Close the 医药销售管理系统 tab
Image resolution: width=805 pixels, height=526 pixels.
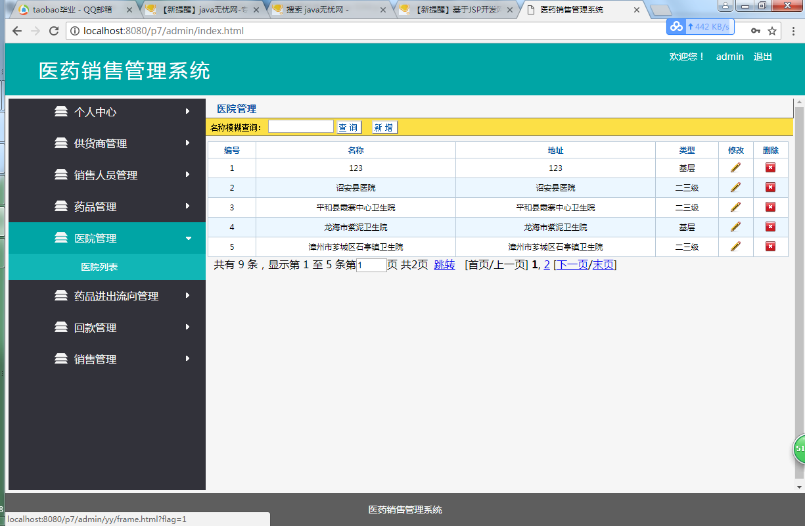tap(636, 10)
